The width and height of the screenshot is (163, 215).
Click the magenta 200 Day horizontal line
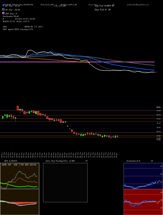point(77,62)
